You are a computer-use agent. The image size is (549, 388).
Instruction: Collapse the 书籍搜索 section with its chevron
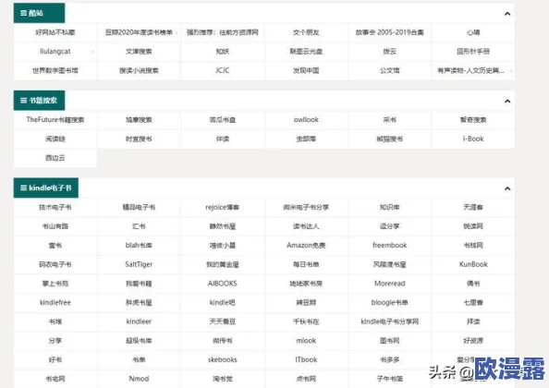[x=507, y=101]
